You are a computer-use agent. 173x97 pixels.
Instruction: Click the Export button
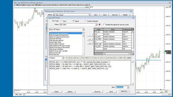click(x=70, y=92)
